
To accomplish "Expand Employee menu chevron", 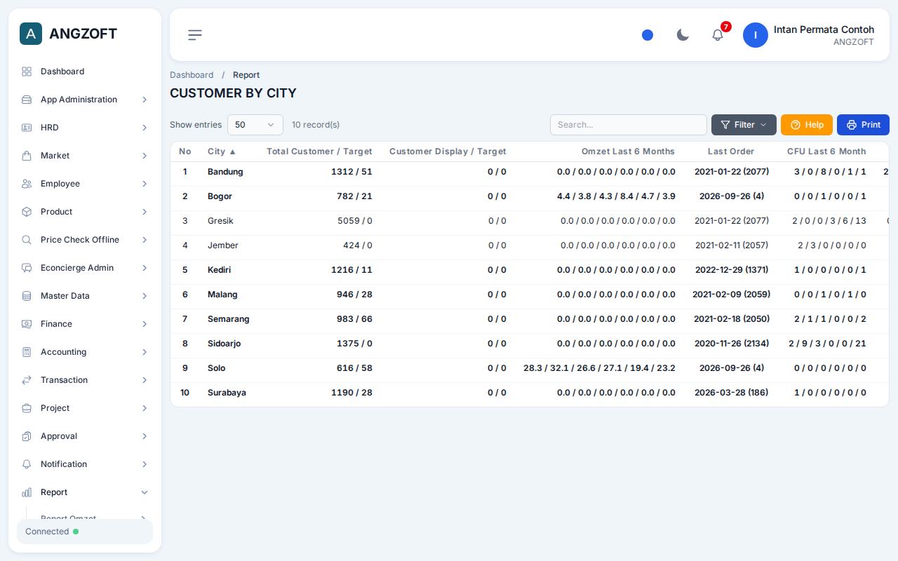I will pyautogui.click(x=145, y=184).
